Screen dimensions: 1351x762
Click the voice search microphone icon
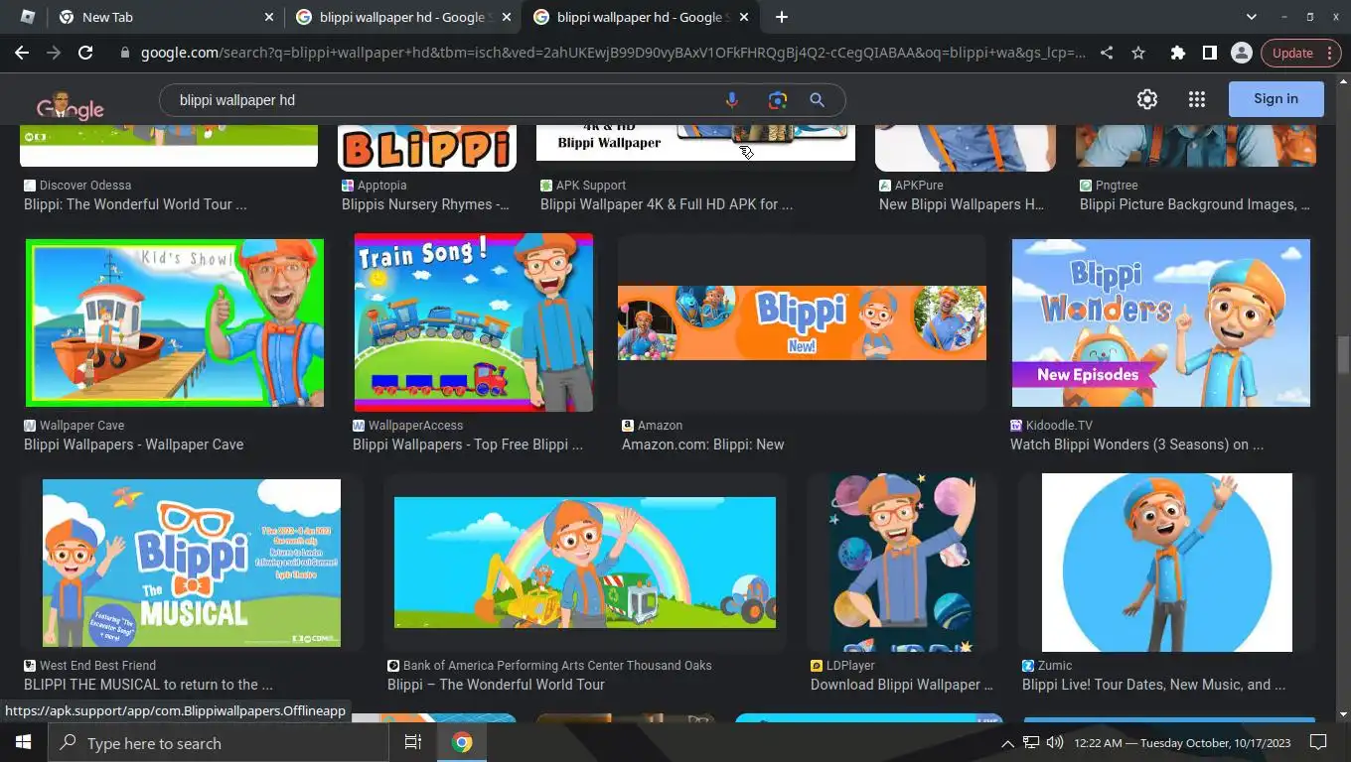click(x=732, y=100)
